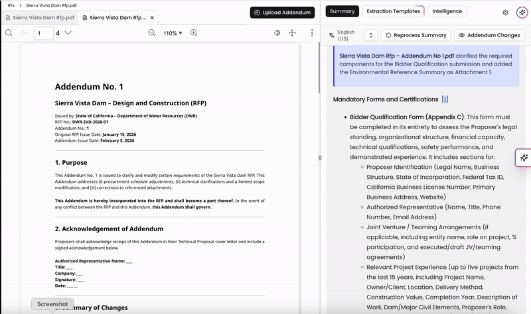This screenshot has height=314, width=531.
Task: Open settings gear in right panel
Action: click(x=505, y=13)
